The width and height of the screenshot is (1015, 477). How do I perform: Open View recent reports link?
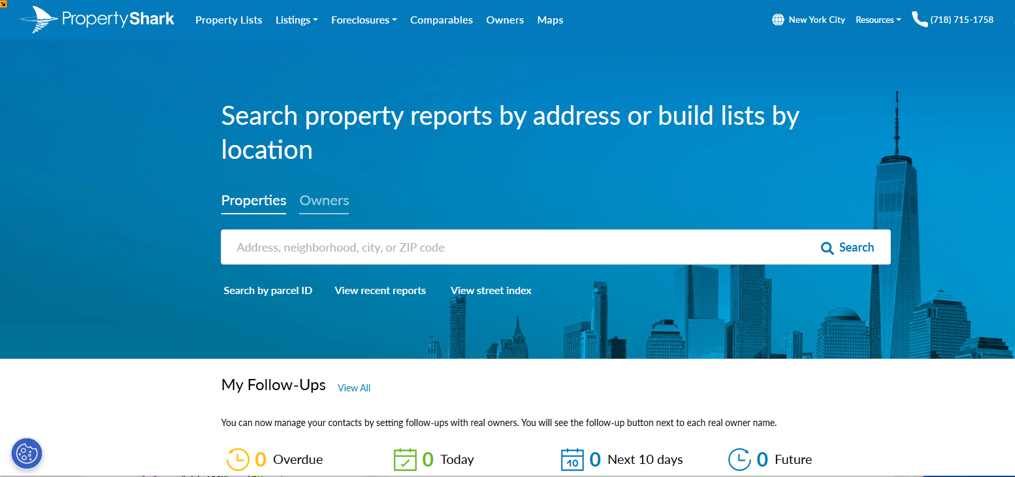380,291
